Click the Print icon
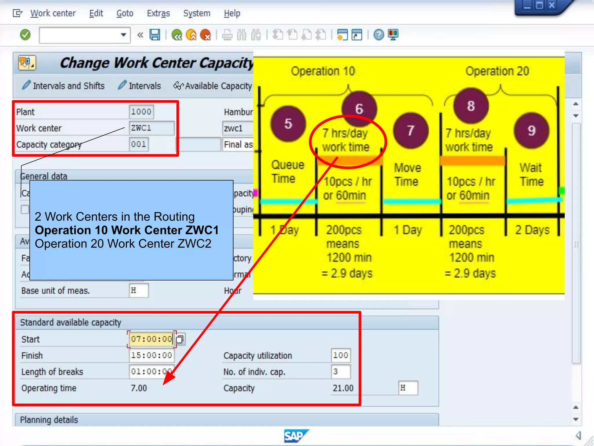Image resolution: width=594 pixels, height=446 pixels. (x=227, y=35)
